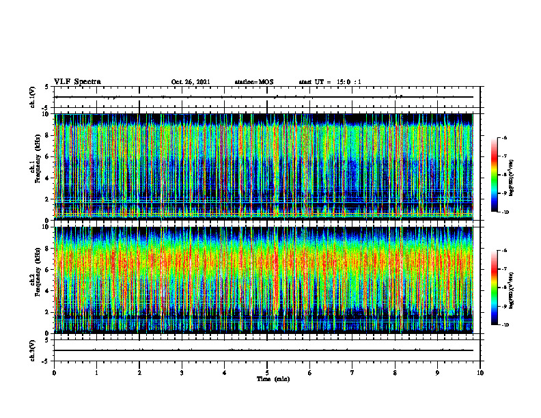Click the '-6' label on ch.2 color bar
541x418 pixels.
point(504,251)
